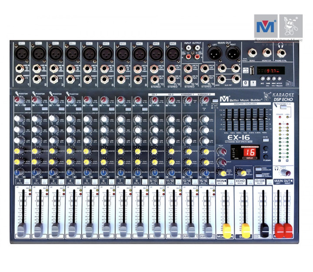This screenshot has width=313, height=272.
Task: Mute stereo channel 15/16
Action: (x=212, y=182)
